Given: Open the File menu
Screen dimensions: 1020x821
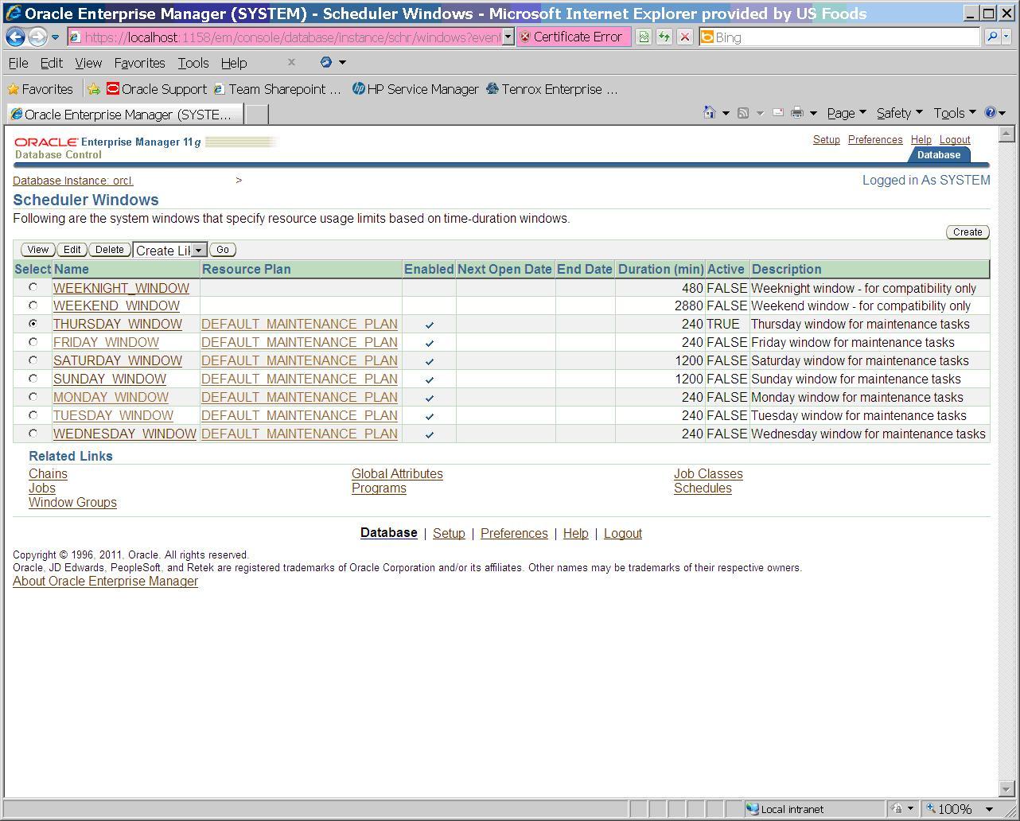Looking at the screenshot, I should click(18, 63).
